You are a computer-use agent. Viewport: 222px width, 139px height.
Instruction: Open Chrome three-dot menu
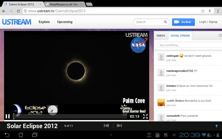point(218,11)
